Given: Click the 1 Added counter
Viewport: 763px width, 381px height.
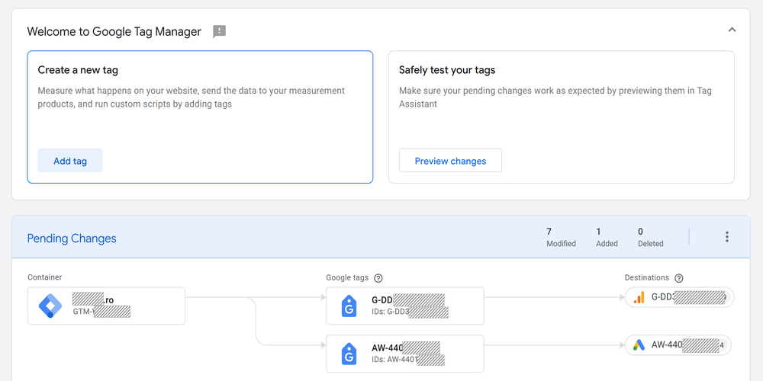Looking at the screenshot, I should 607,237.
